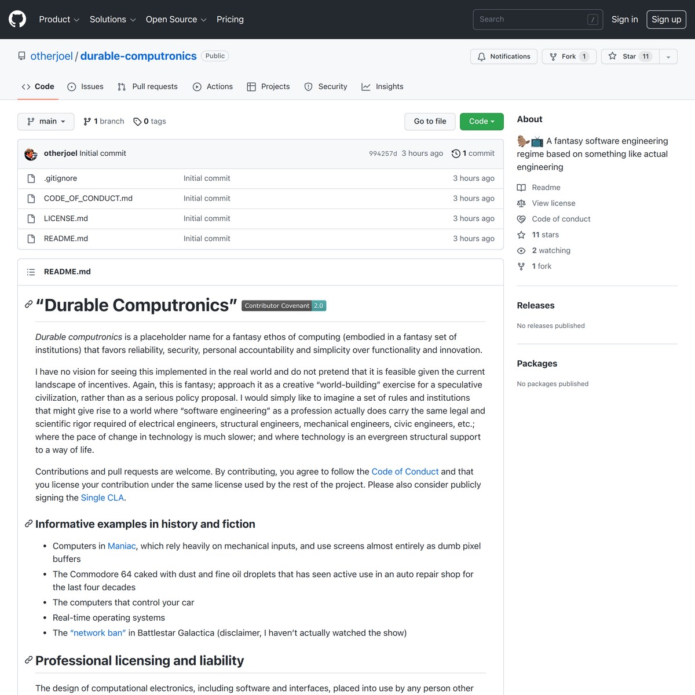695x695 pixels.
Task: Open the Security tab
Action: tap(325, 86)
